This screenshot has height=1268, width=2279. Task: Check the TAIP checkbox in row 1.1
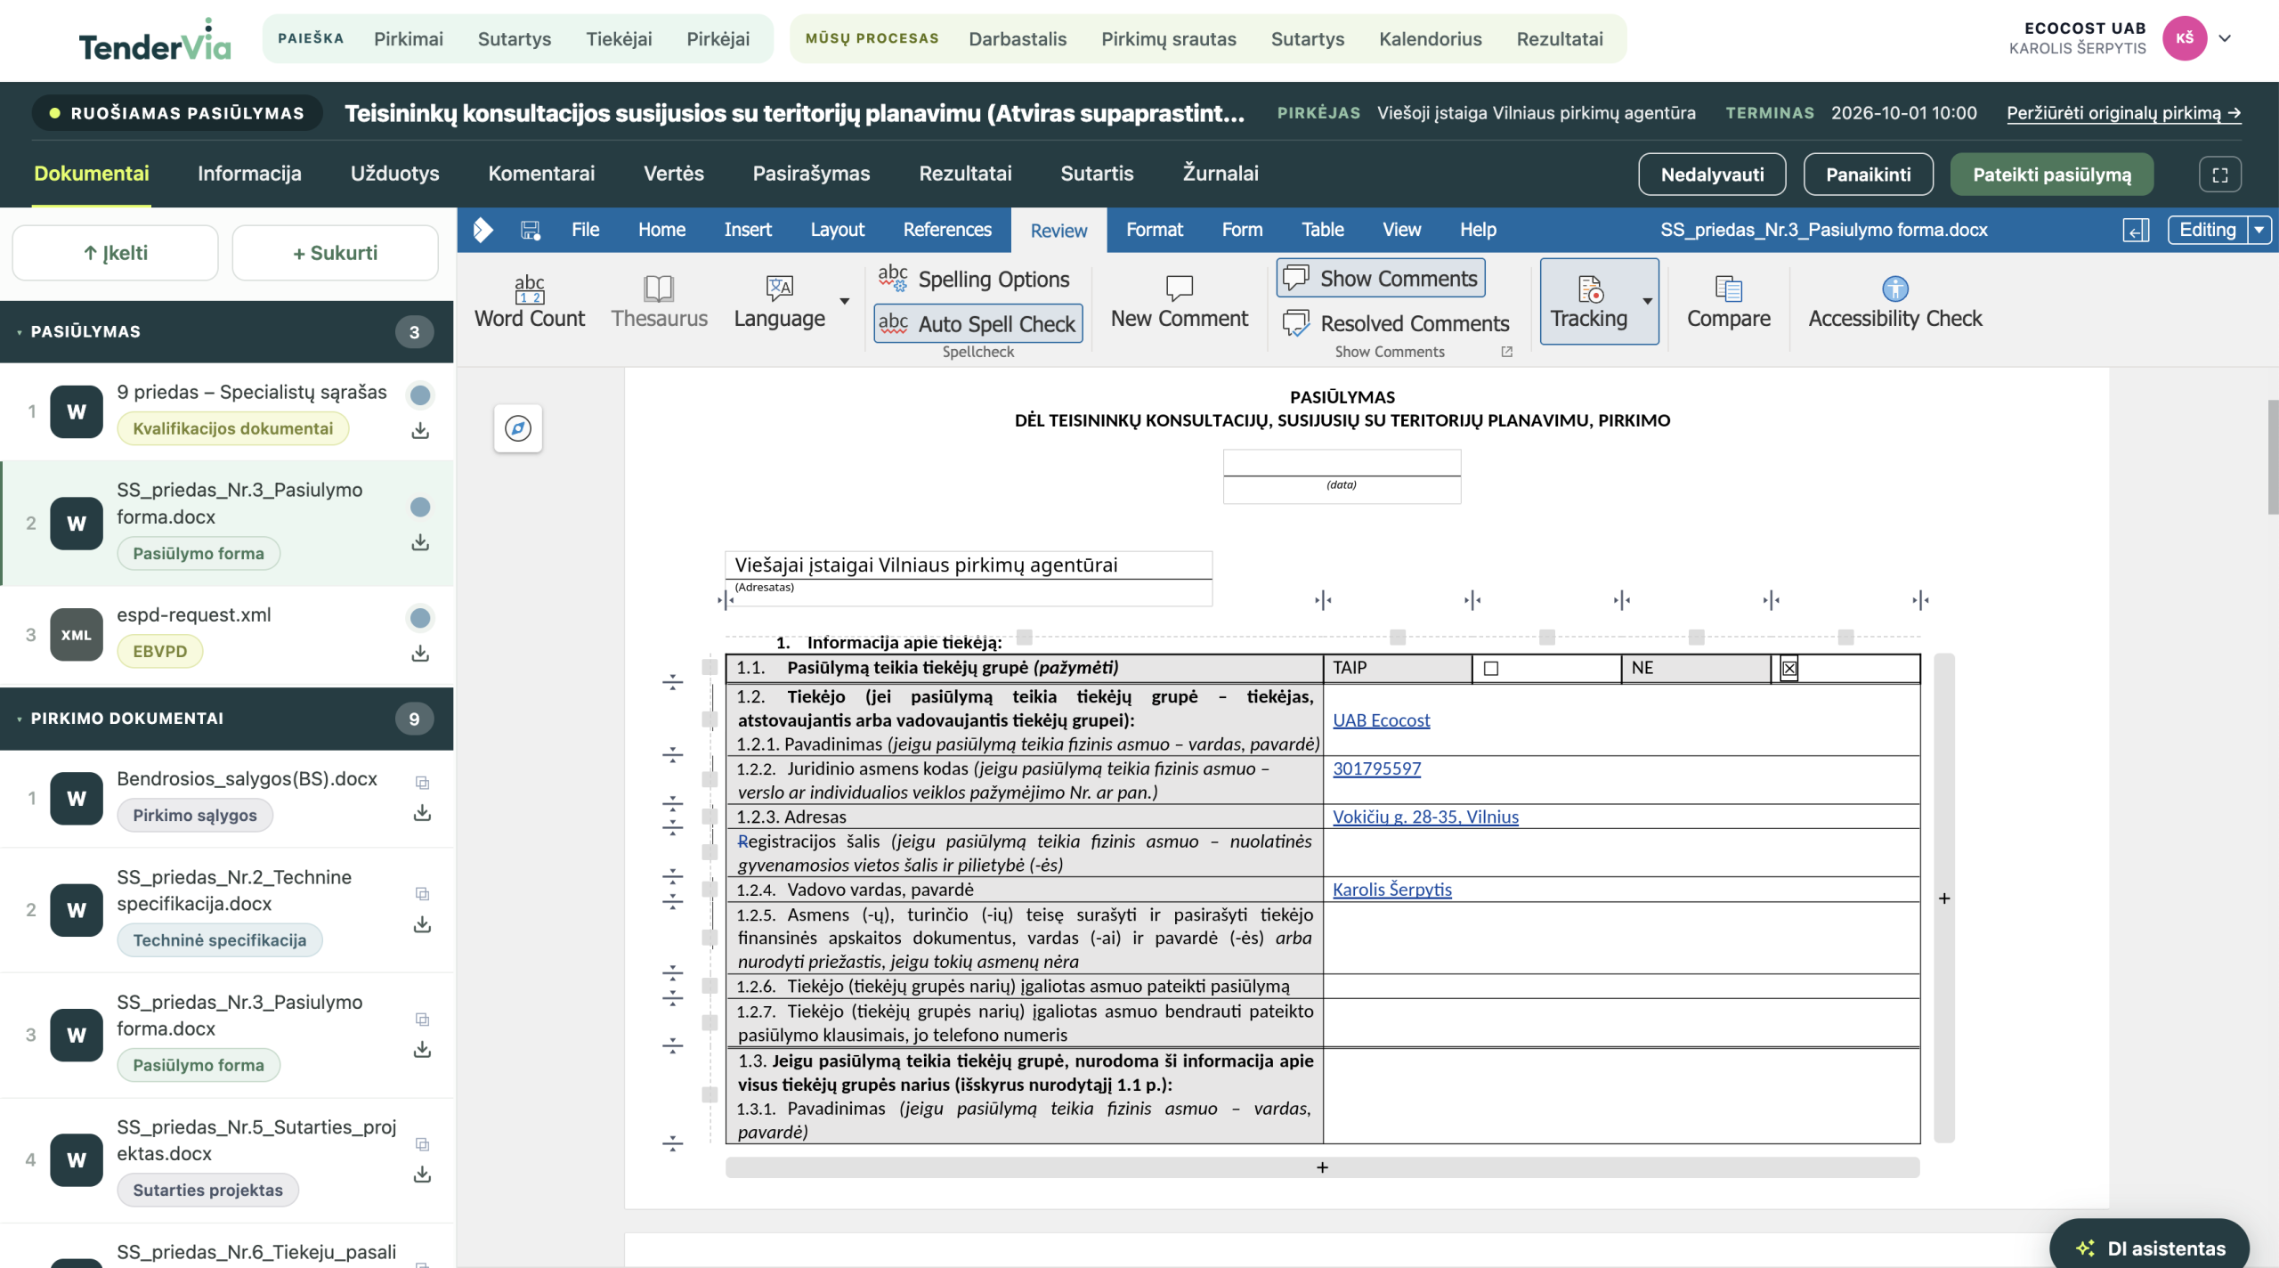pos(1491,669)
